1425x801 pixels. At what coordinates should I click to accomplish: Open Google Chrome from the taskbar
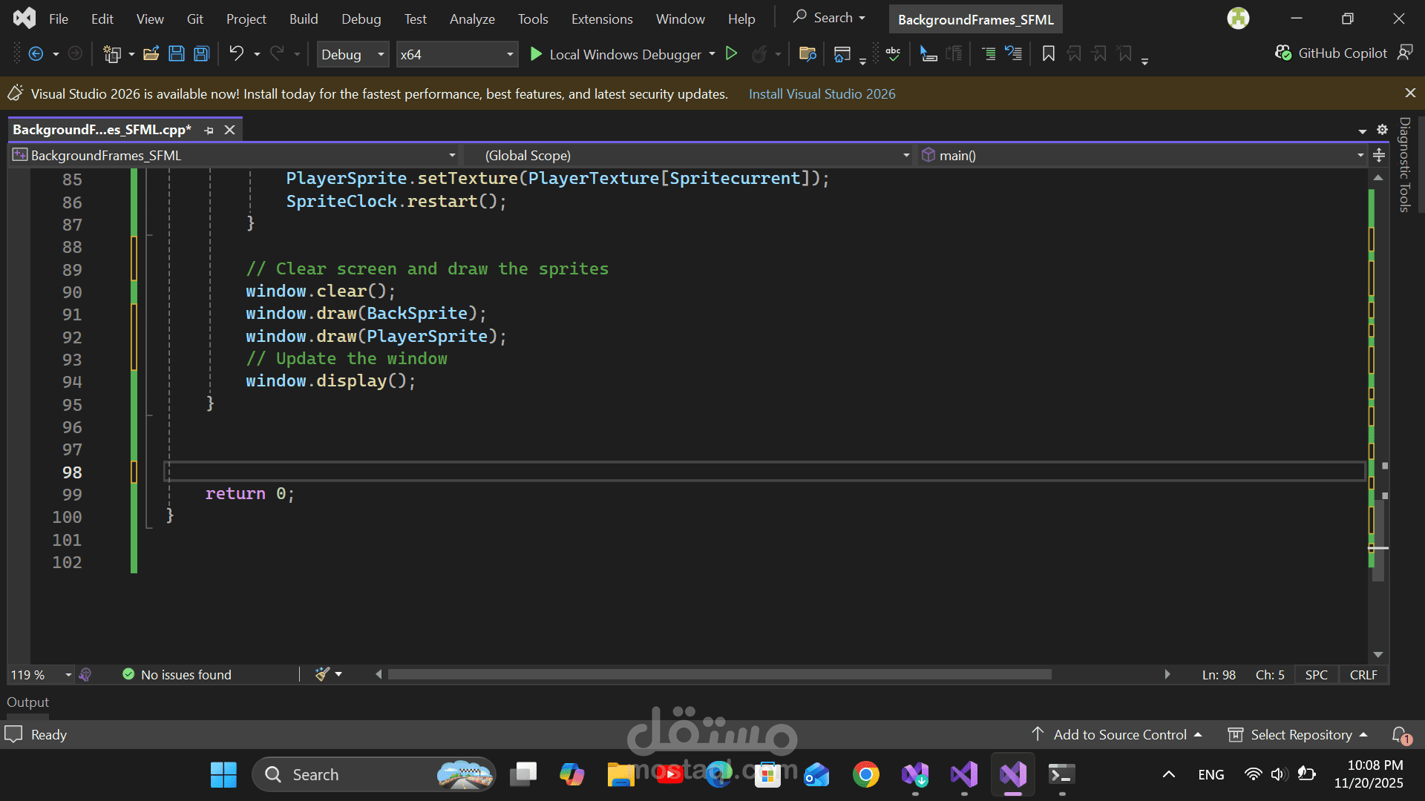pyautogui.click(x=865, y=774)
